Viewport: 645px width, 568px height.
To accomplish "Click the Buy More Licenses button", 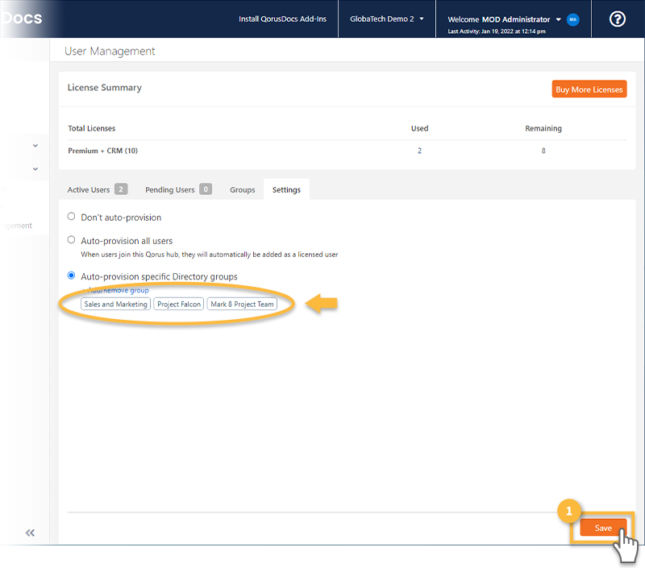I will pos(589,89).
